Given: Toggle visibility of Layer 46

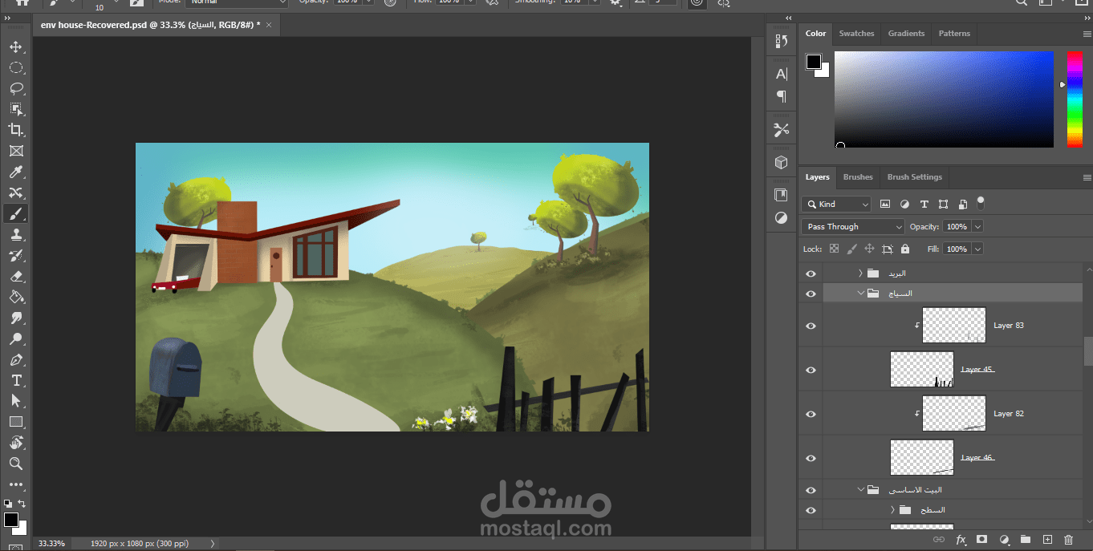Looking at the screenshot, I should (x=811, y=458).
